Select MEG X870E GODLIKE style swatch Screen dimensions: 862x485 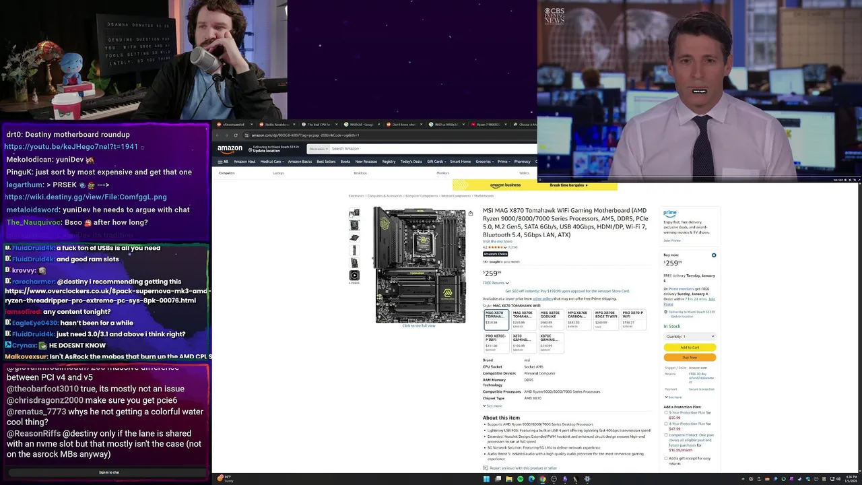pos(550,319)
